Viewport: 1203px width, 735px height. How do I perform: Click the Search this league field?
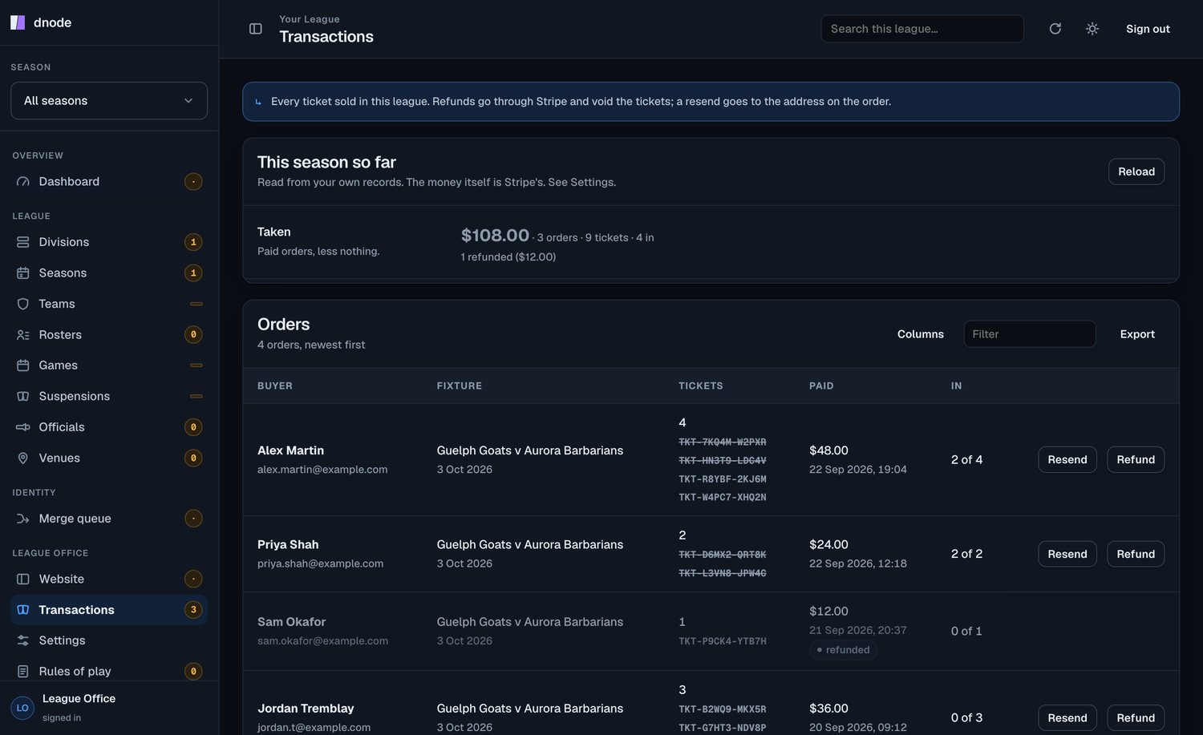pyautogui.click(x=922, y=29)
